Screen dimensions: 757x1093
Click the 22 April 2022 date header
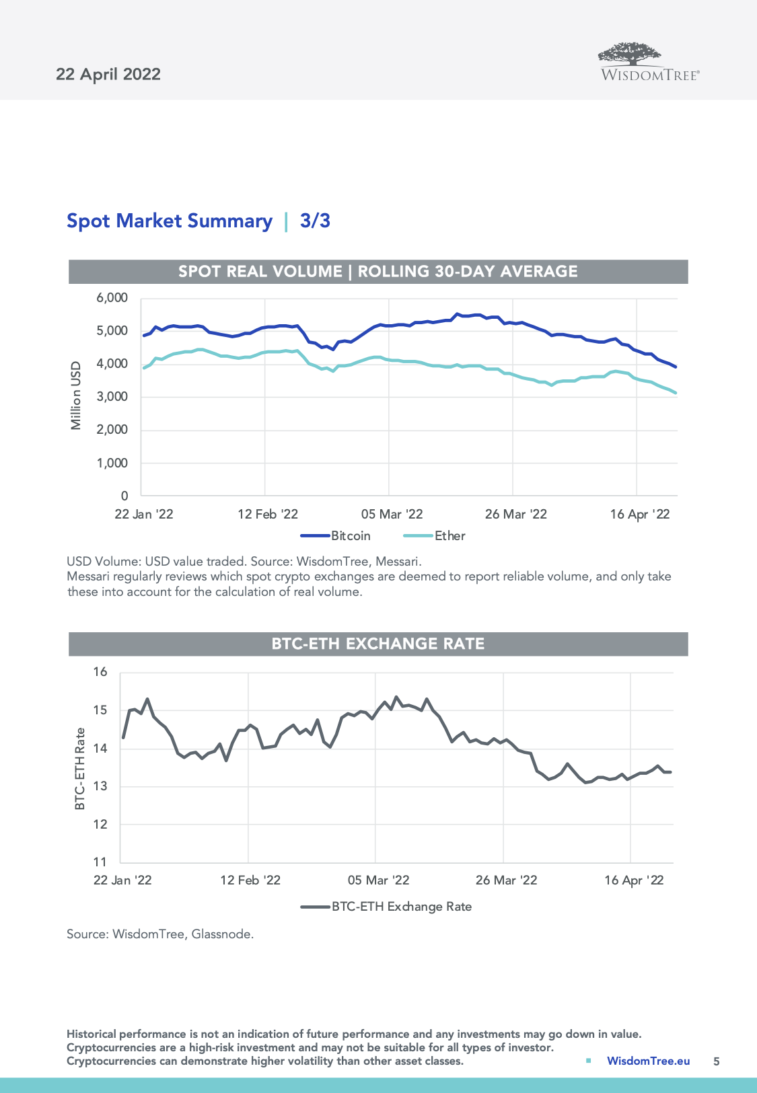pos(108,74)
